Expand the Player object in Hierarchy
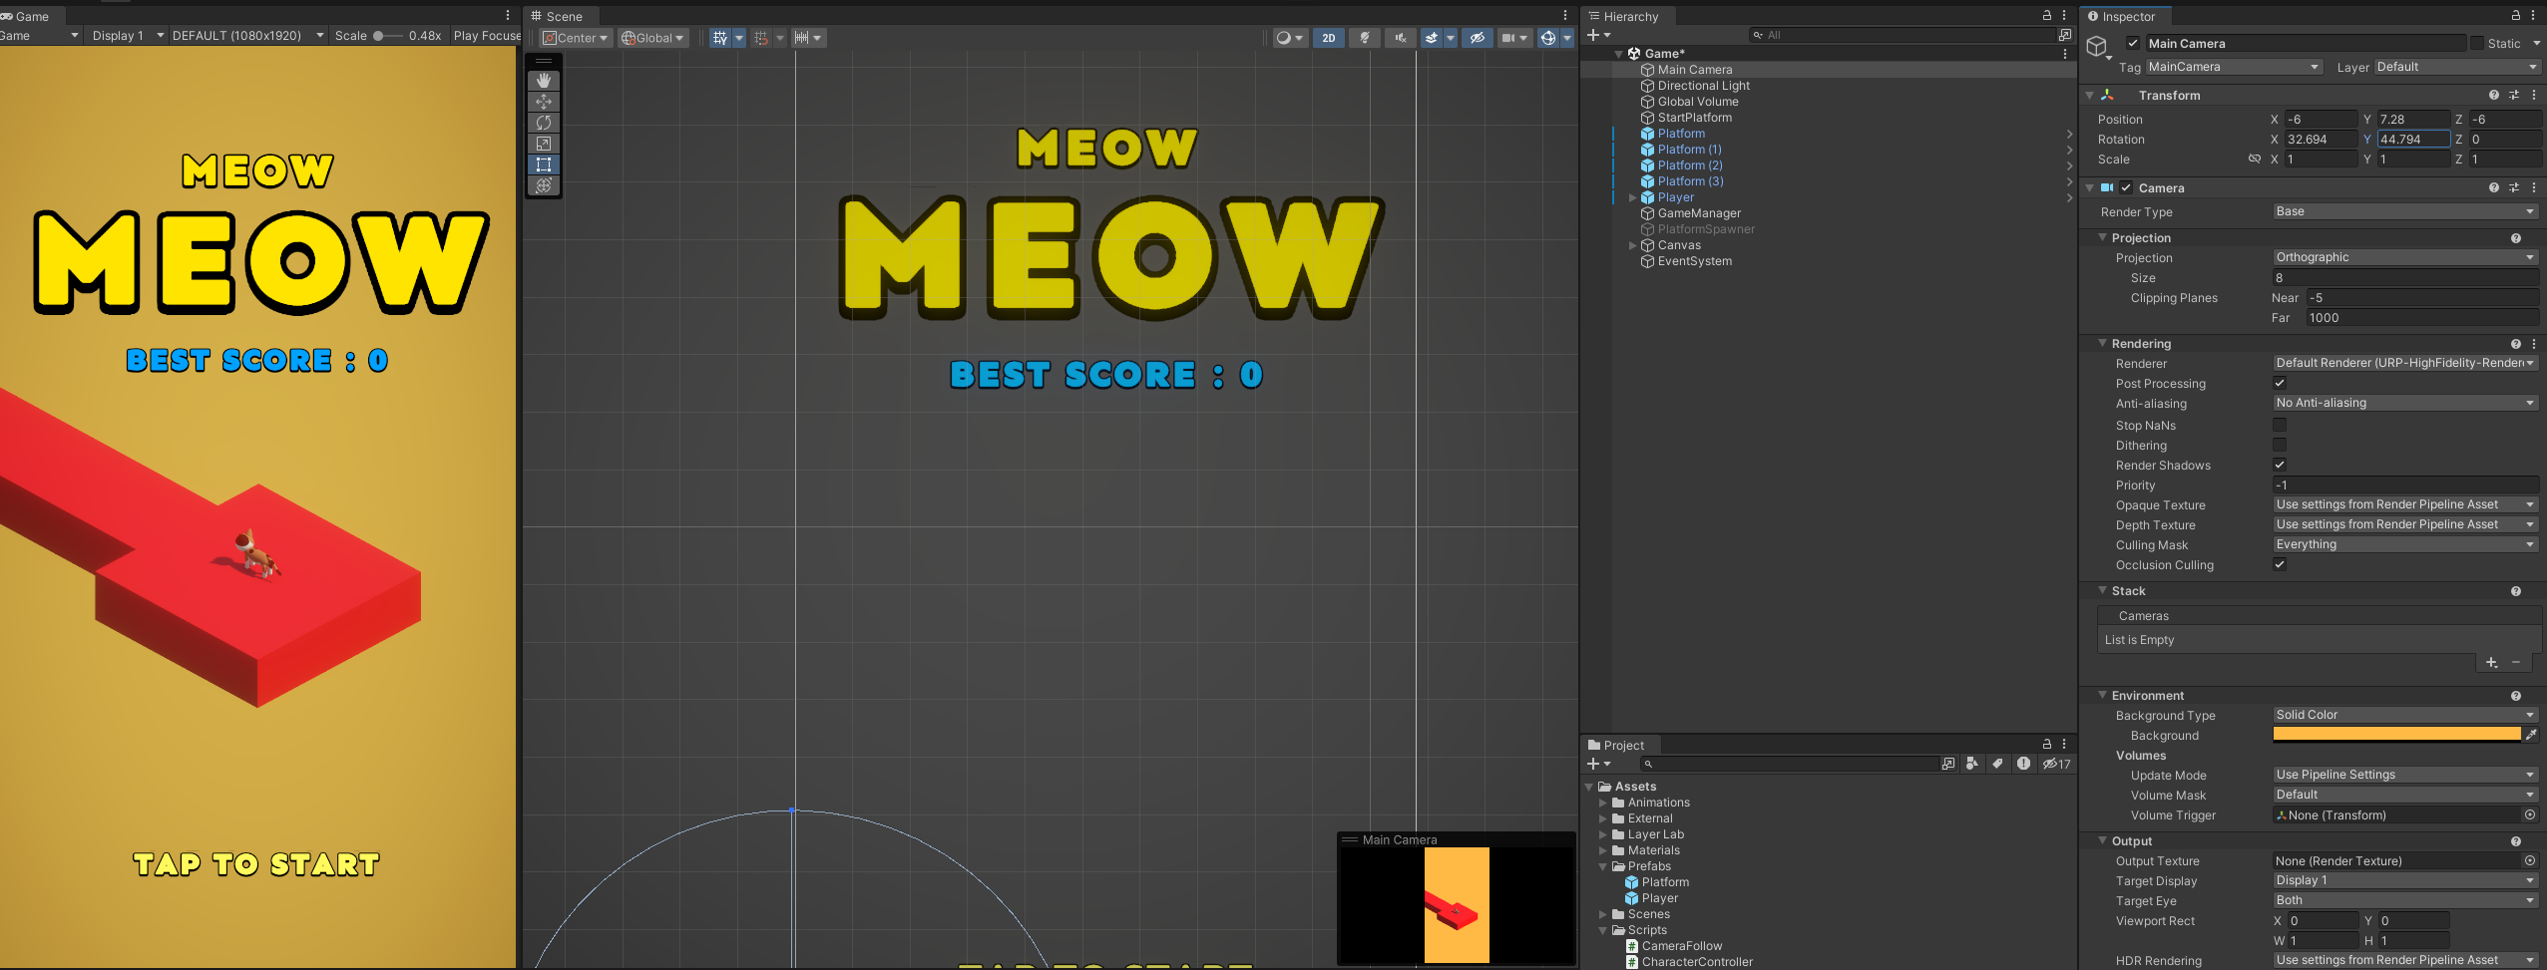 coord(1633,197)
